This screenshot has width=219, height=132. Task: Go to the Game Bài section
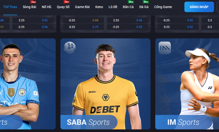click(82, 7)
